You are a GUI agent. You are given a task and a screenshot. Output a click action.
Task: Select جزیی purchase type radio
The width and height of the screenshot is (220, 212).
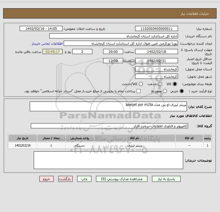click(x=182, y=91)
